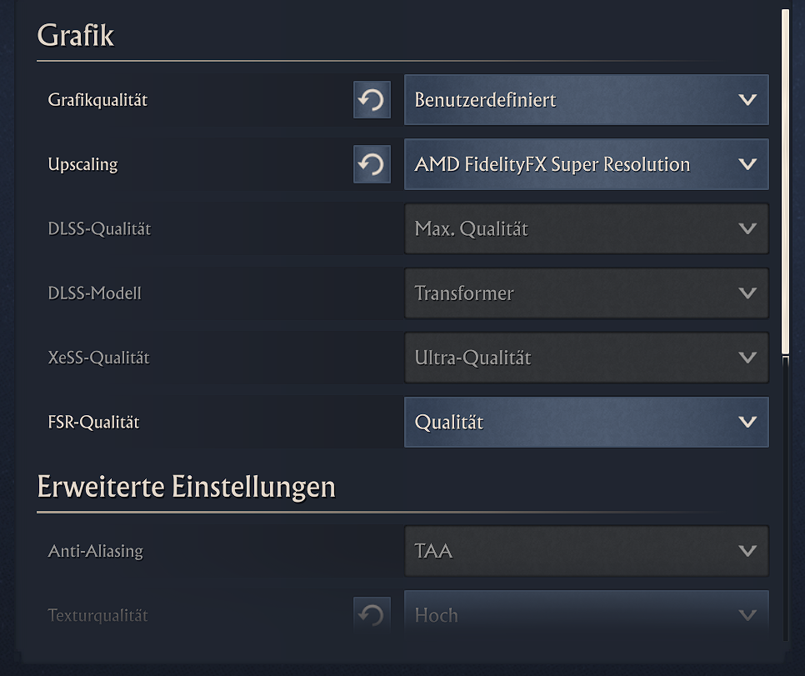
Task: Reset Upscaling setting to default
Action: (372, 164)
